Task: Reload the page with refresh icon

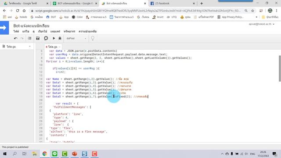Action: click(x=18, y=11)
